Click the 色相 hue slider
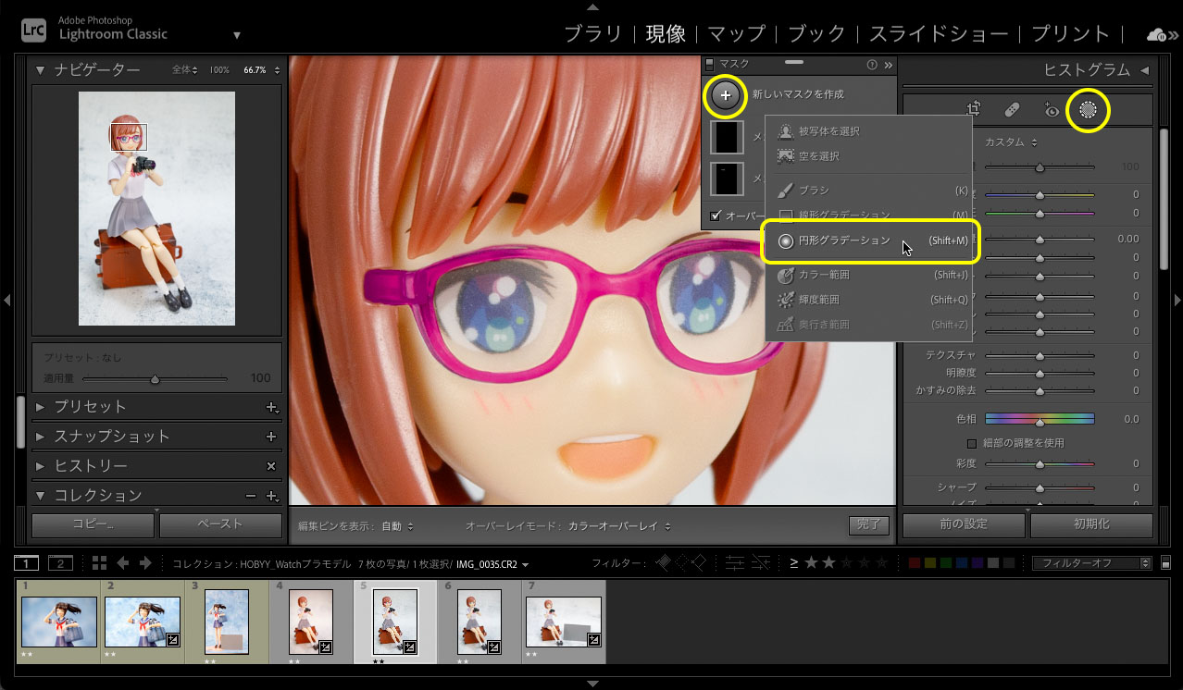The image size is (1183, 690). click(x=1040, y=419)
